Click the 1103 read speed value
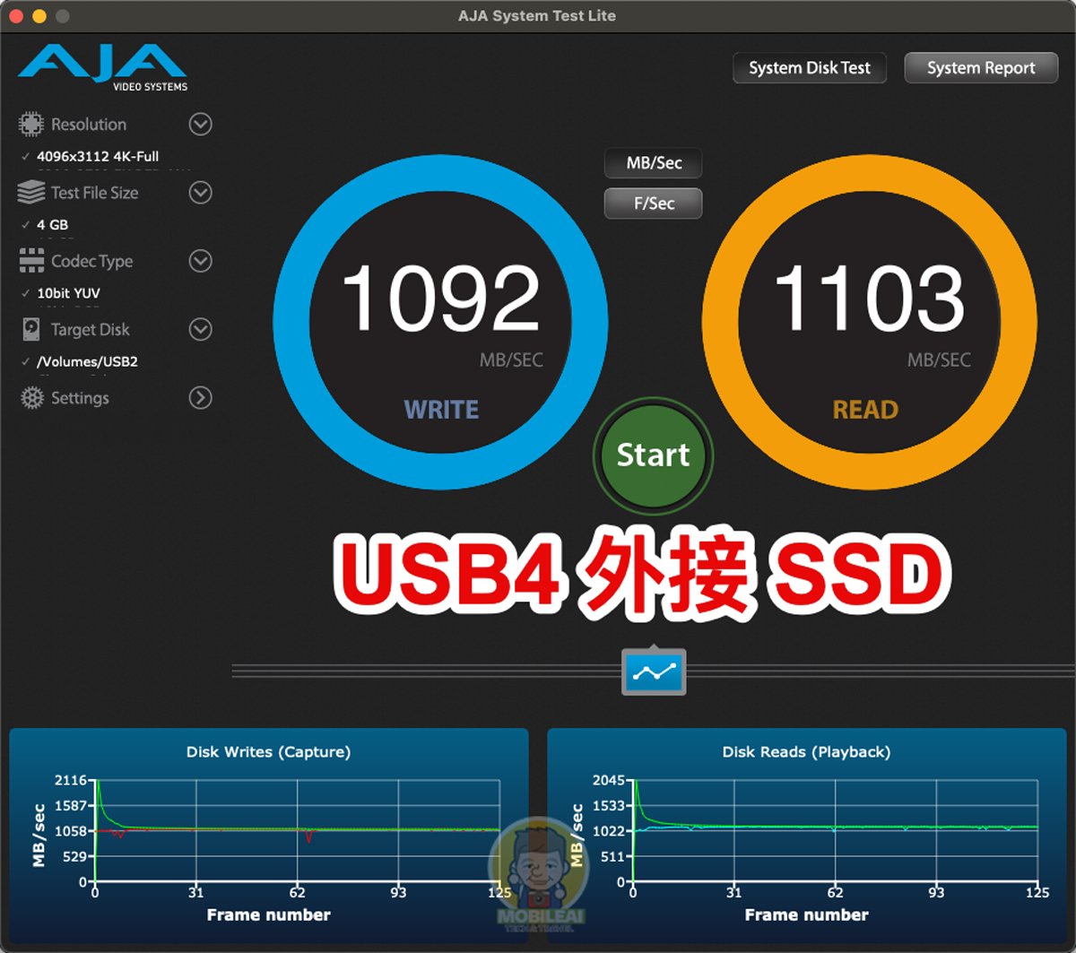 [869, 299]
